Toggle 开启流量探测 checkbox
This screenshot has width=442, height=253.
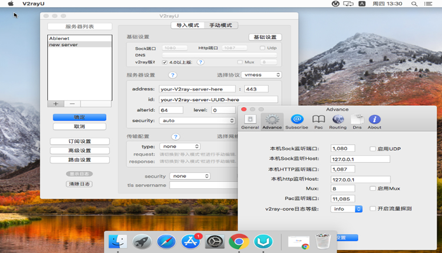pyautogui.click(x=372, y=208)
